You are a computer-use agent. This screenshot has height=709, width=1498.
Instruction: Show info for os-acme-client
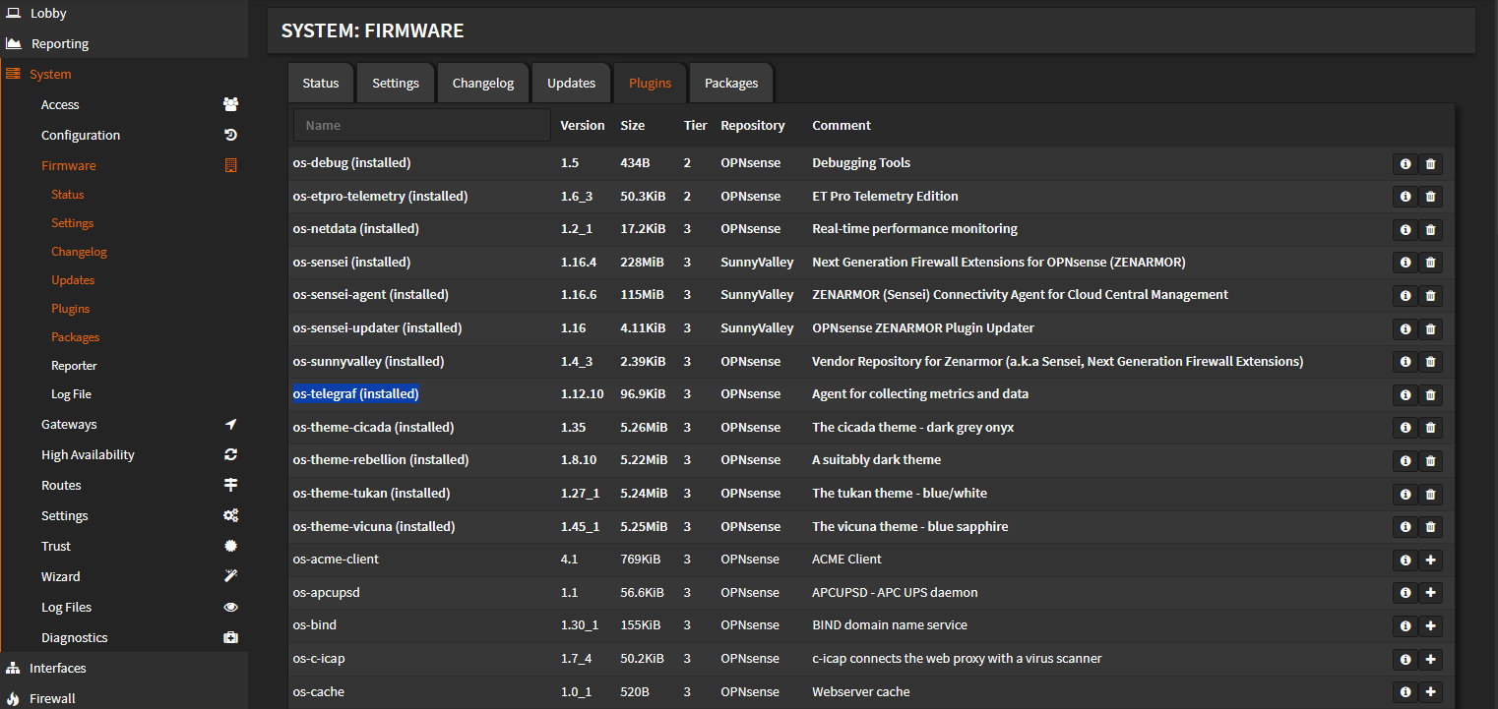pos(1404,561)
